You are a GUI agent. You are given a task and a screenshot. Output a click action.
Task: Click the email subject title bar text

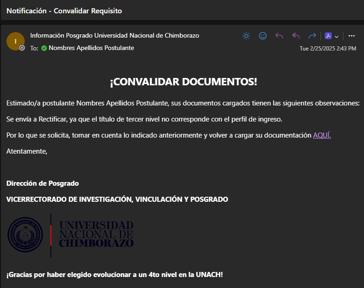[x=64, y=11]
